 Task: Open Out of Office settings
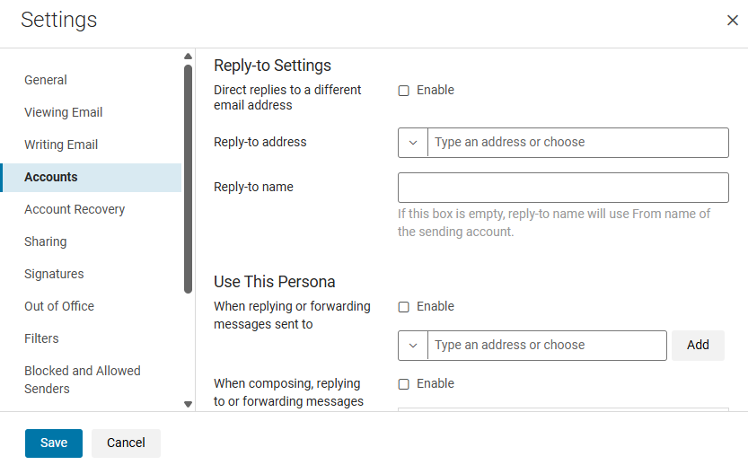coord(59,306)
